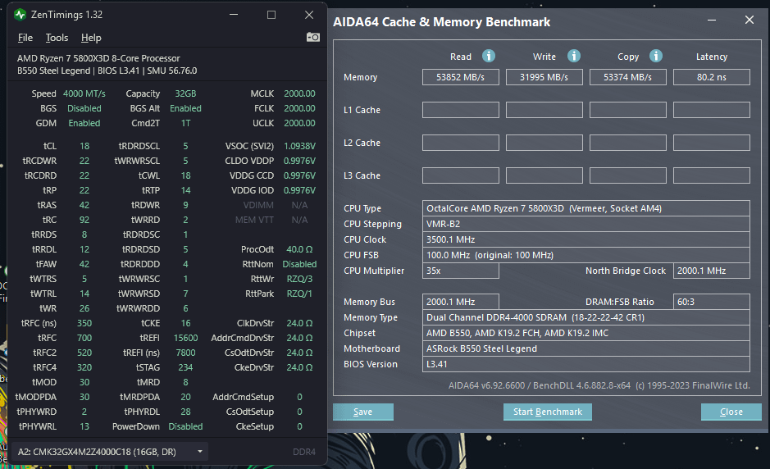Click the Memory Write value 31995 MB/s
Viewport: 770px width, 469px height.
pos(544,77)
